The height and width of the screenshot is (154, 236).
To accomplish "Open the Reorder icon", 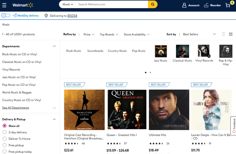I will click(206, 5).
